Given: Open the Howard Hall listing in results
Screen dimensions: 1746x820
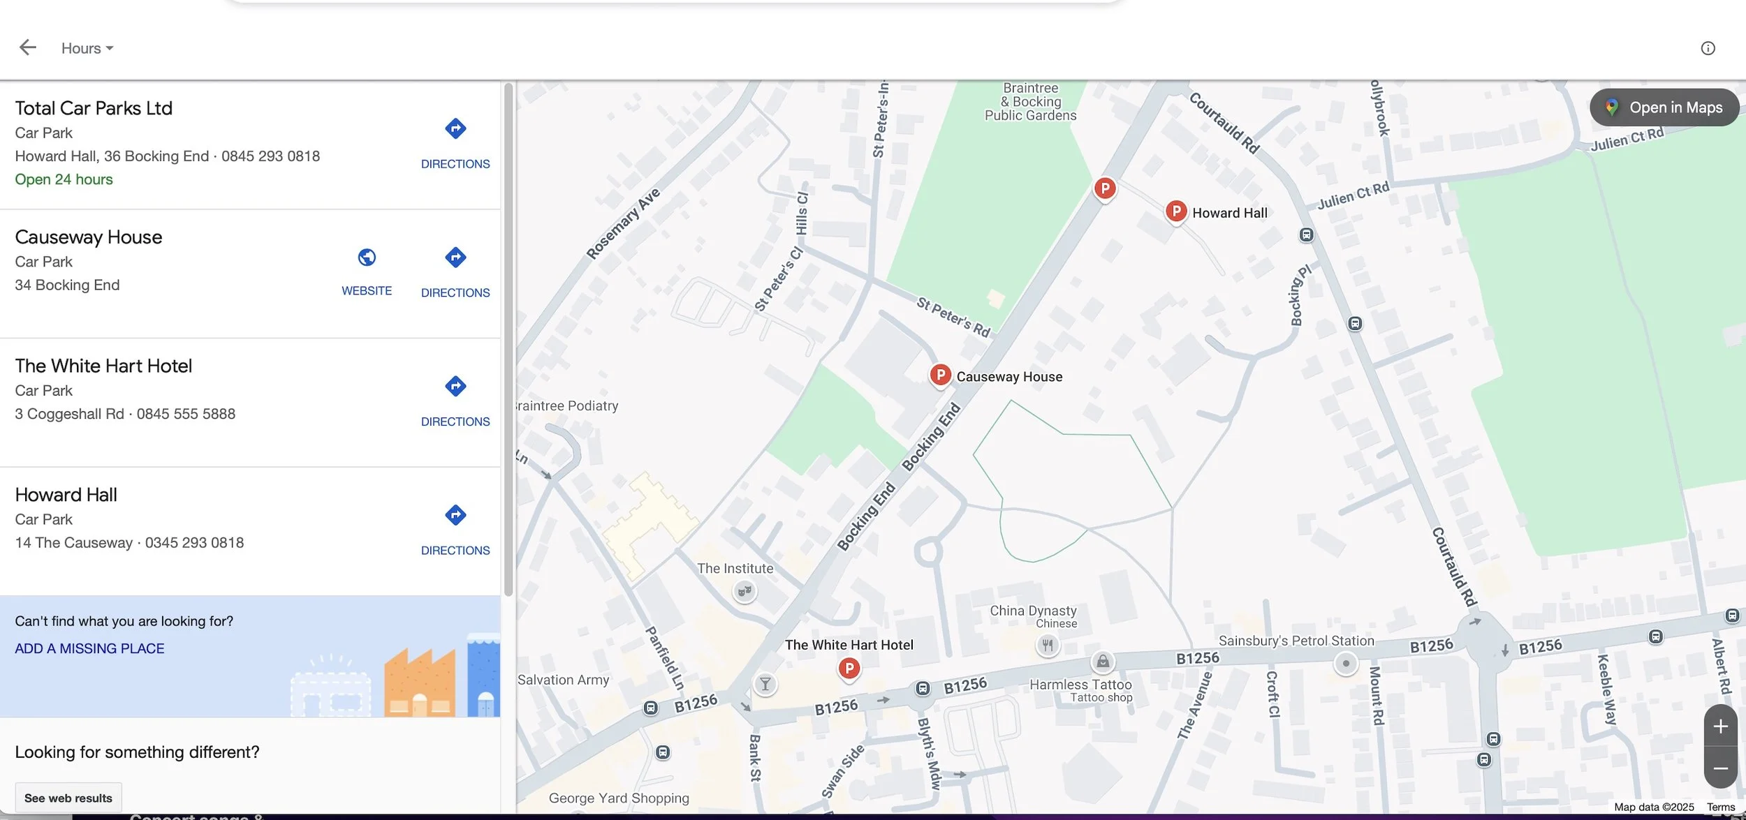Looking at the screenshot, I should (66, 495).
